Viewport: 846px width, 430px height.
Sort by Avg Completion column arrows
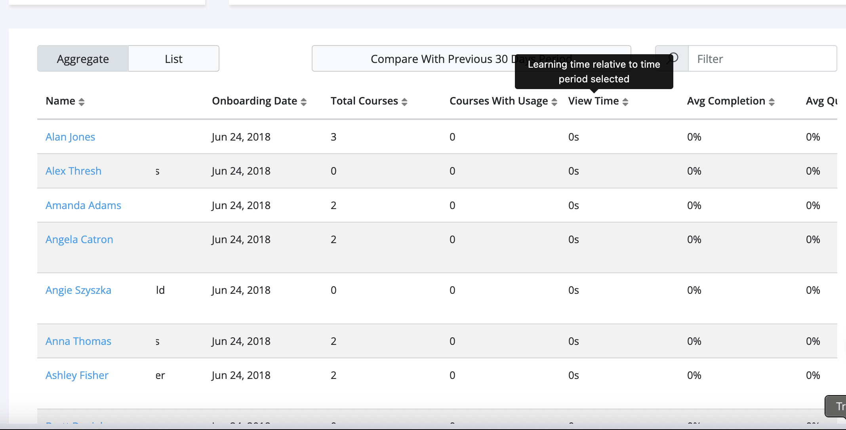772,102
